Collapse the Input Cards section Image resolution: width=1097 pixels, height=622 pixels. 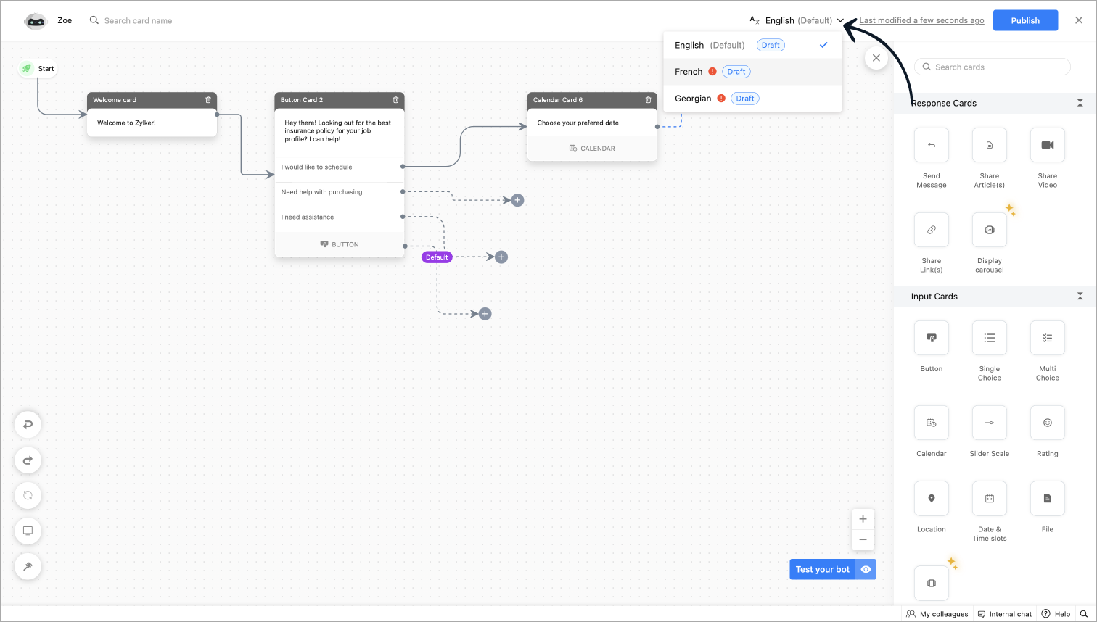[x=1080, y=296]
